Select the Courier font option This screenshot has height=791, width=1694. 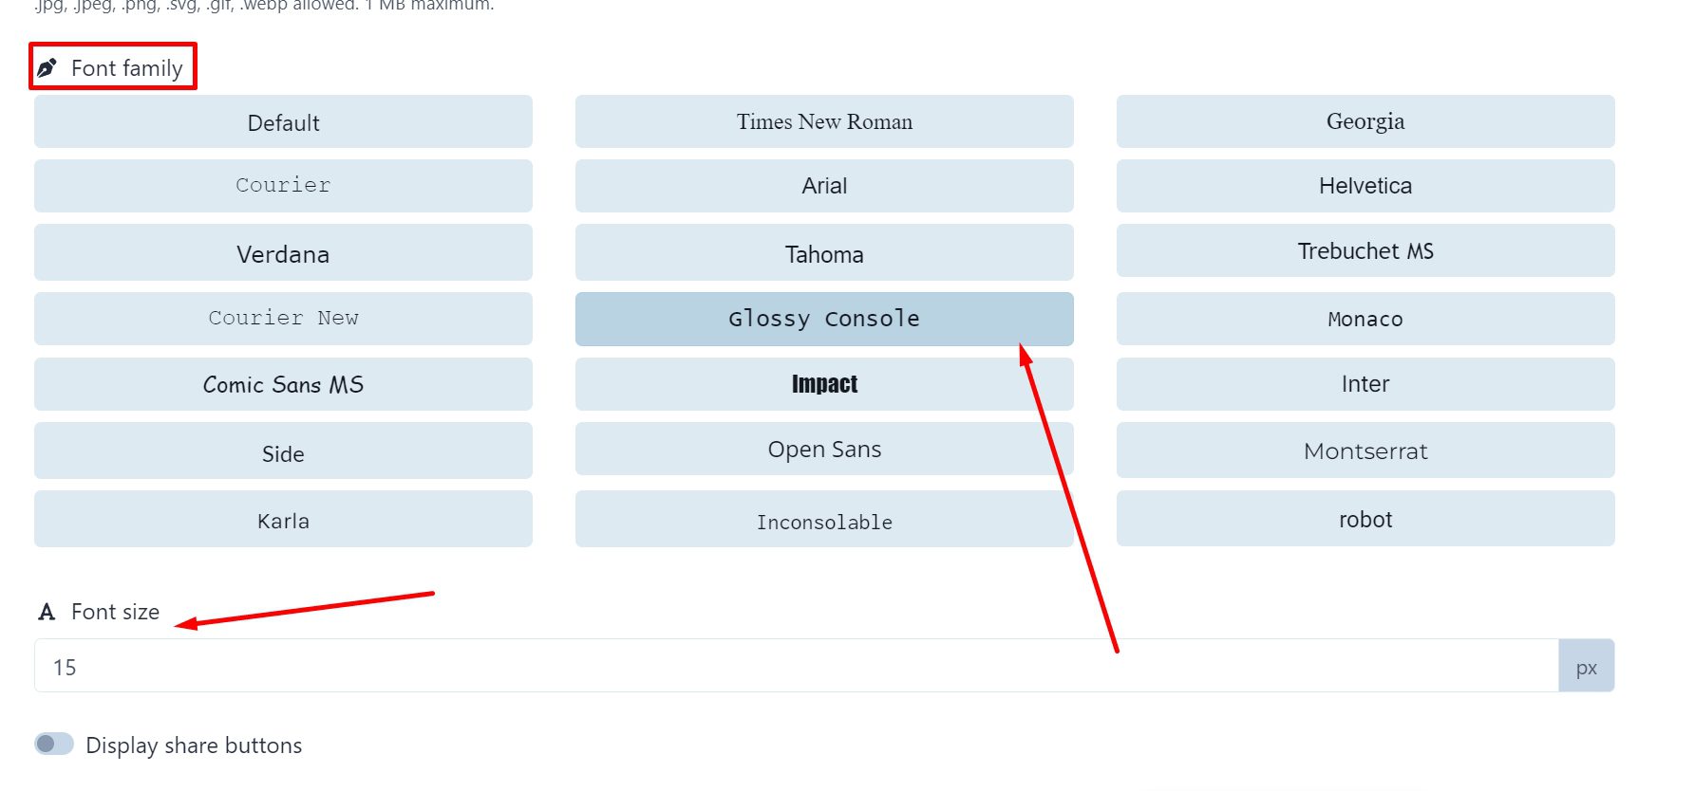[x=283, y=186]
